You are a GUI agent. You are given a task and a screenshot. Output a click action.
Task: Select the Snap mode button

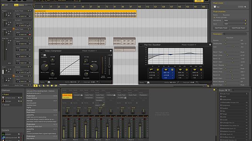(16, 5)
